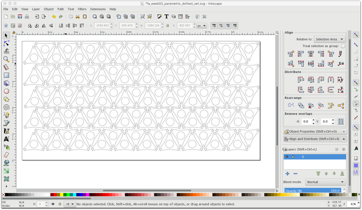Select the Node editing tool
The height and width of the screenshot is (210, 362).
coord(6,43)
